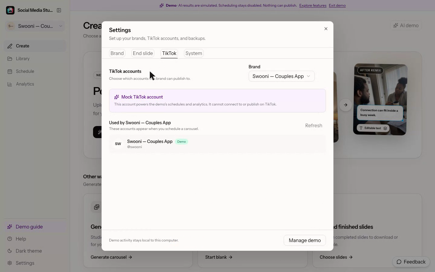Click the 'Connection can fit inside a busy week.' caption
Screen dimensions: 435x272
pos(379,113)
